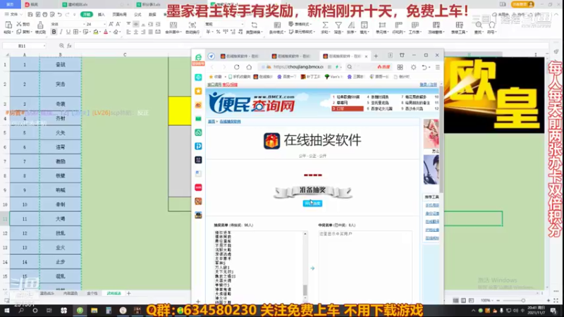
Task: Click the WPS formula bar input
Action: point(311,46)
